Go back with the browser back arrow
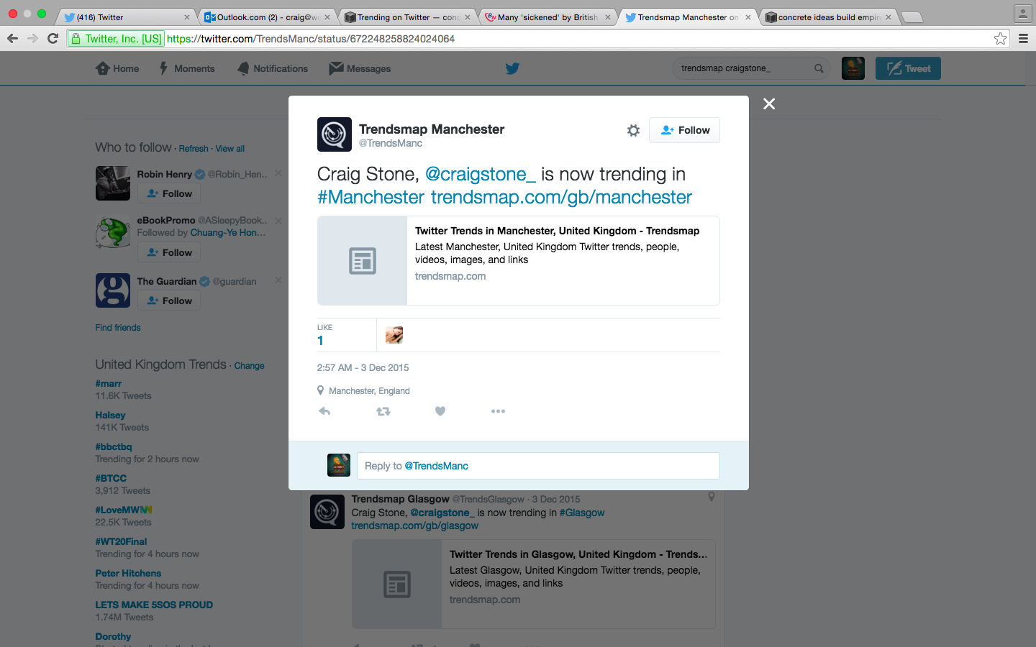 [x=12, y=39]
